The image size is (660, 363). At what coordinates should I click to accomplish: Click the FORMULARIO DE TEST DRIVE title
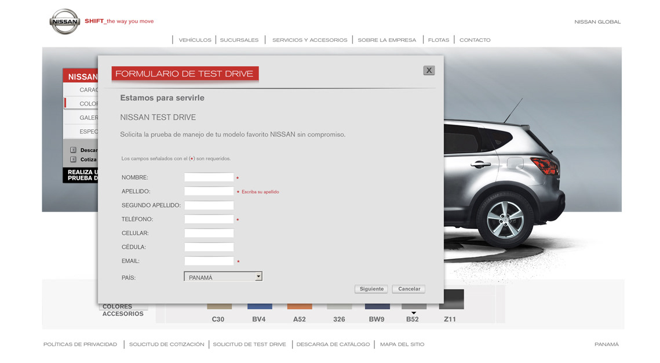click(x=184, y=74)
